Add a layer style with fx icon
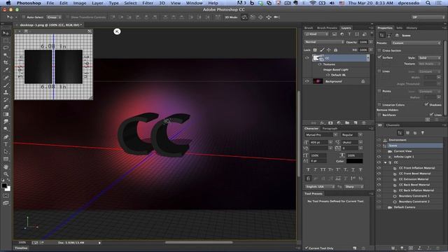The width and height of the screenshot is (448, 252). [x=322, y=123]
